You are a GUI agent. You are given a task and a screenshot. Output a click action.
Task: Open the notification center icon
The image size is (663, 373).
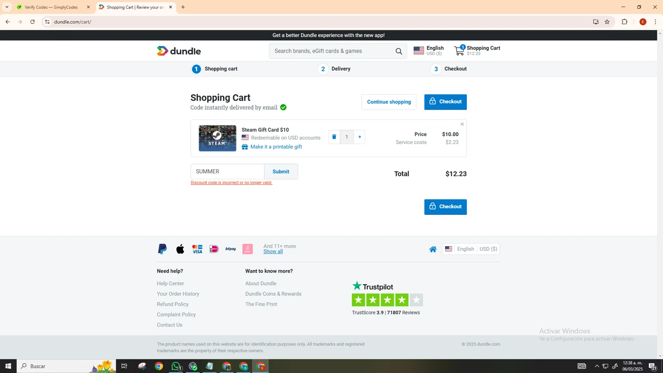click(652, 366)
